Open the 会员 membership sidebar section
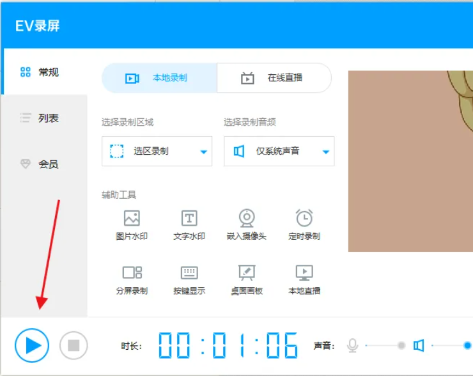473x376 pixels. point(44,164)
